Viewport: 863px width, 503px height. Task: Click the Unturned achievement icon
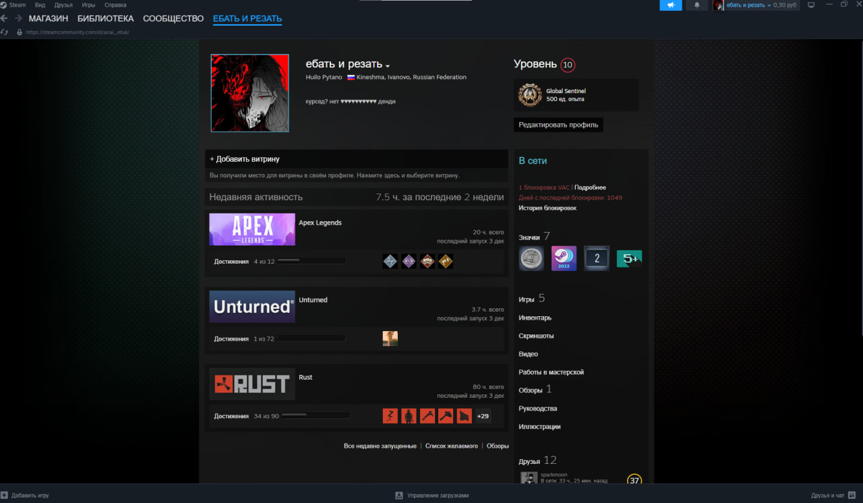[390, 338]
